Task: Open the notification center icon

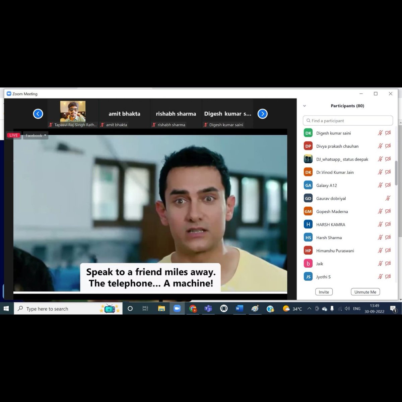Action: (x=393, y=309)
